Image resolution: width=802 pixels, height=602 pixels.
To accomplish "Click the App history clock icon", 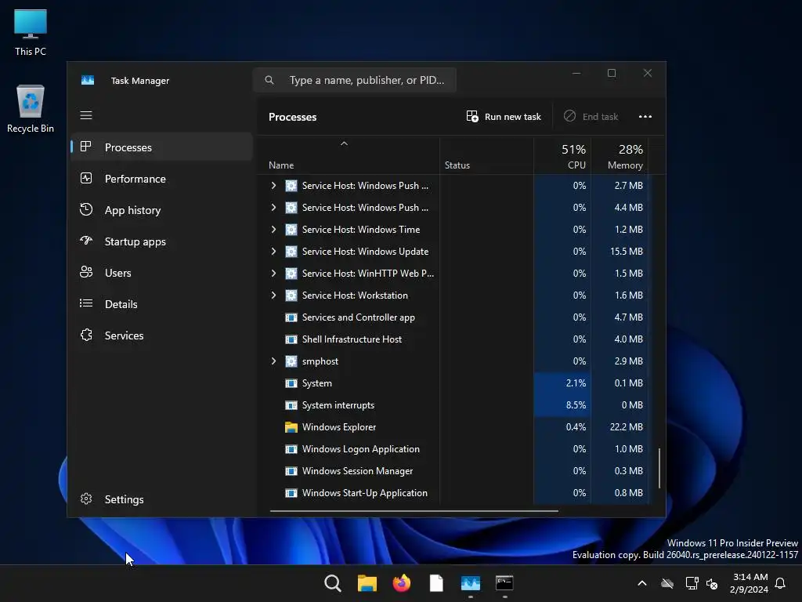I will point(86,209).
